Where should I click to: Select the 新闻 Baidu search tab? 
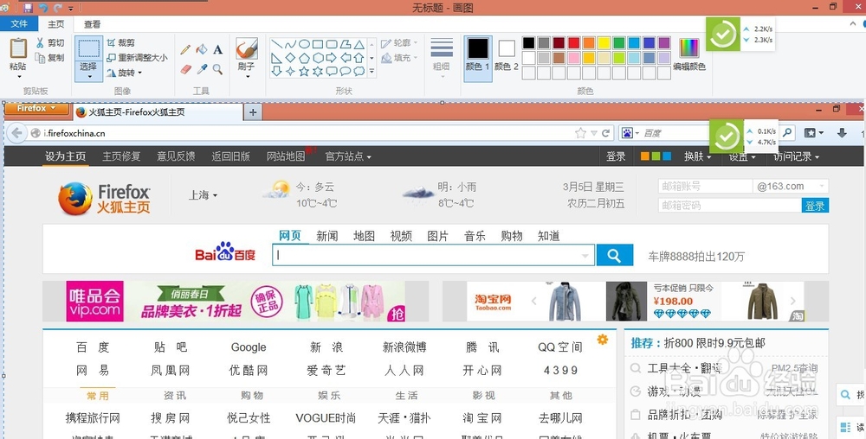327,236
